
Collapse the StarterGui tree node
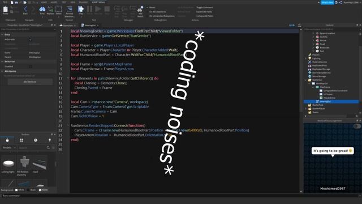coord(306,80)
